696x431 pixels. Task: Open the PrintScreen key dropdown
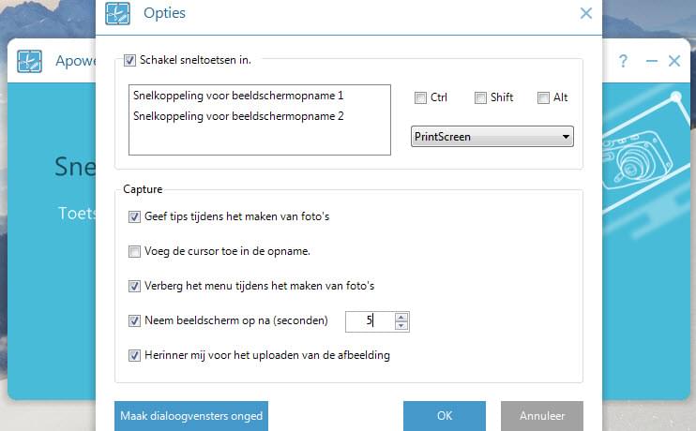click(x=492, y=137)
